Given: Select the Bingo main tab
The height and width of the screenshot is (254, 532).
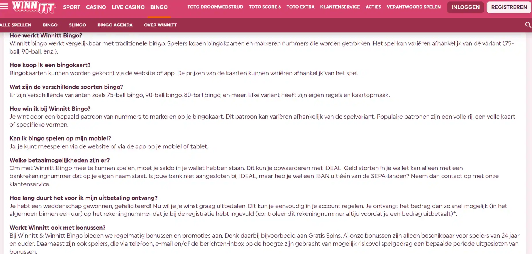Looking at the screenshot, I should tap(159, 7).
